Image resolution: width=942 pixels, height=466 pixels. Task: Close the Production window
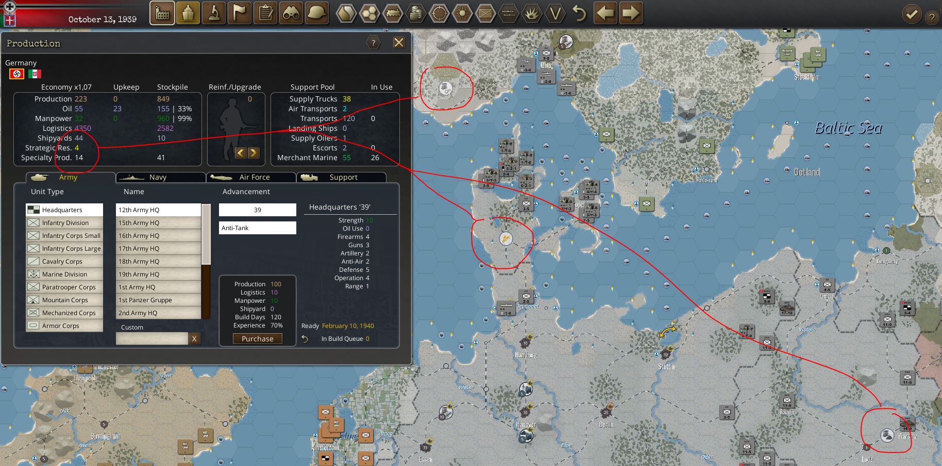(x=399, y=43)
